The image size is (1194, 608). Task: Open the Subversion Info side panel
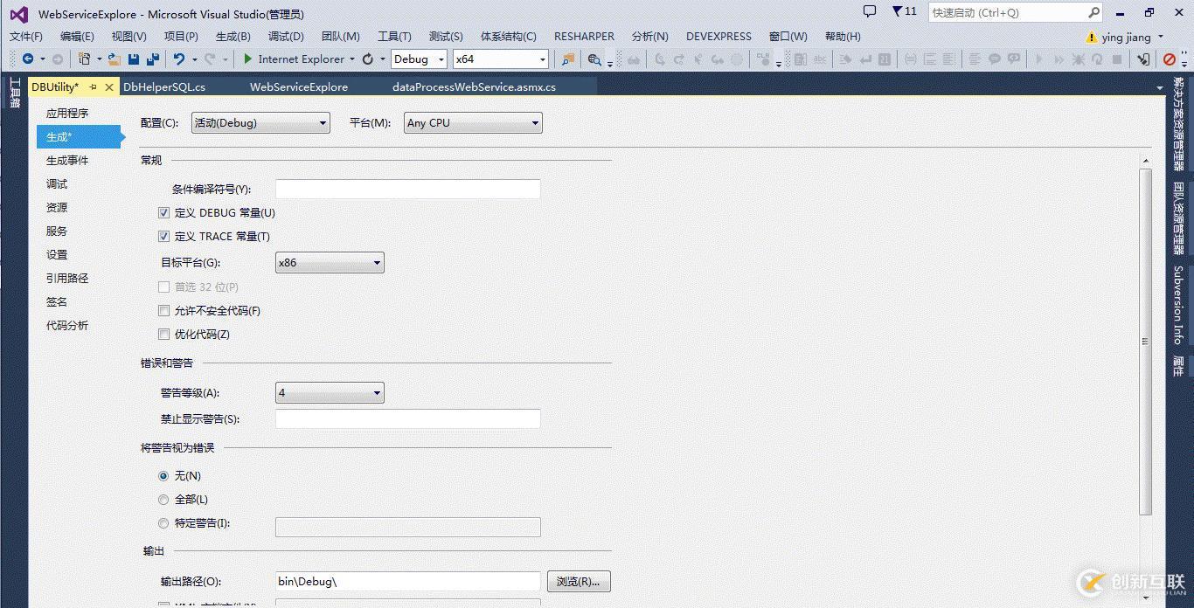tap(1178, 305)
